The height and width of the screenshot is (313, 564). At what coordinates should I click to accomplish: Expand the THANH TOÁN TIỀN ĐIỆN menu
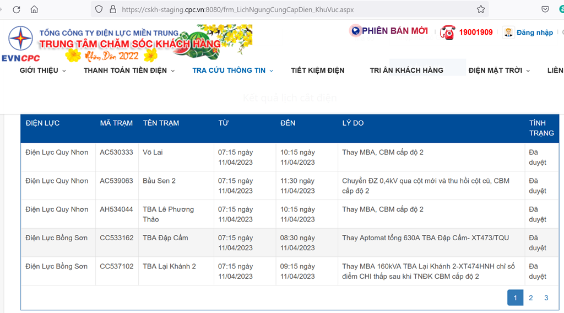(129, 71)
